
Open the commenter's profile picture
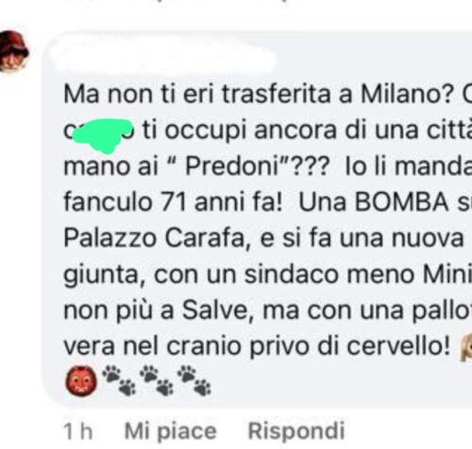[13, 51]
